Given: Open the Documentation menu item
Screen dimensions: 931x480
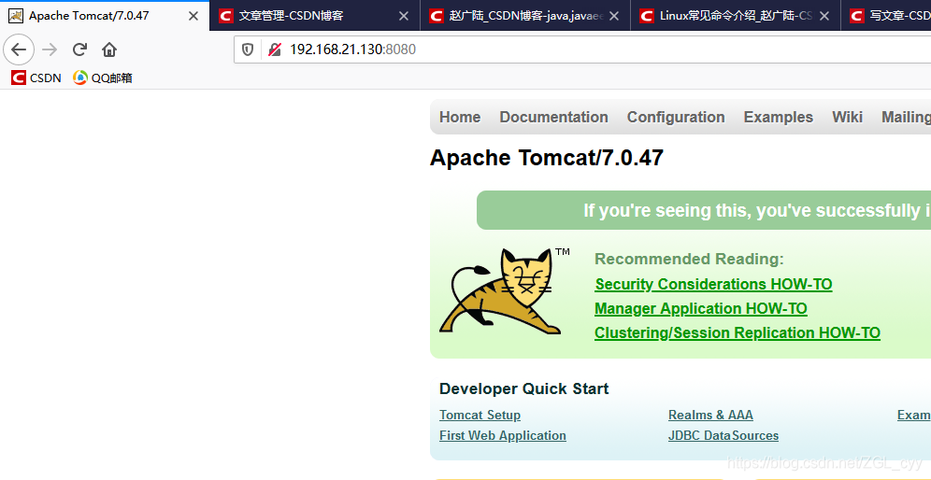Looking at the screenshot, I should coord(554,118).
